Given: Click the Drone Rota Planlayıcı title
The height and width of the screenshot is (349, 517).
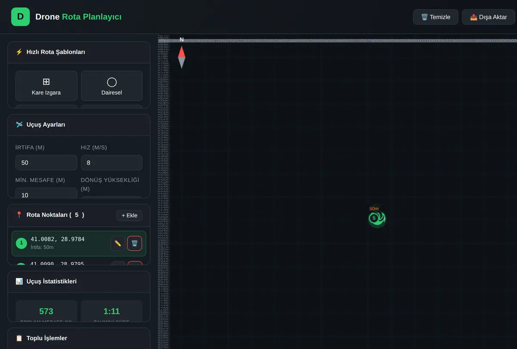Looking at the screenshot, I should (x=78, y=17).
